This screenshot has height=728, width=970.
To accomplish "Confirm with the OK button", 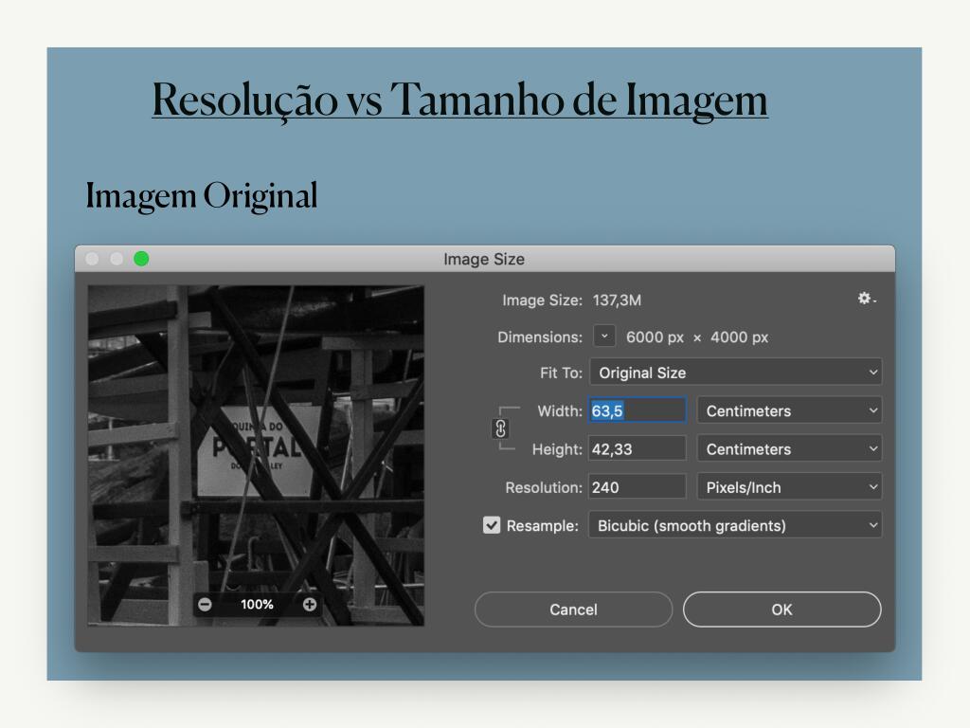I will pos(781,610).
